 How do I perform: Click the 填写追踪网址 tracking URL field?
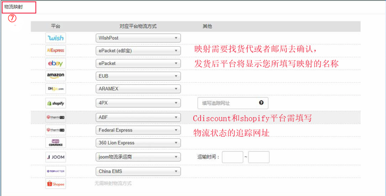click(233, 103)
